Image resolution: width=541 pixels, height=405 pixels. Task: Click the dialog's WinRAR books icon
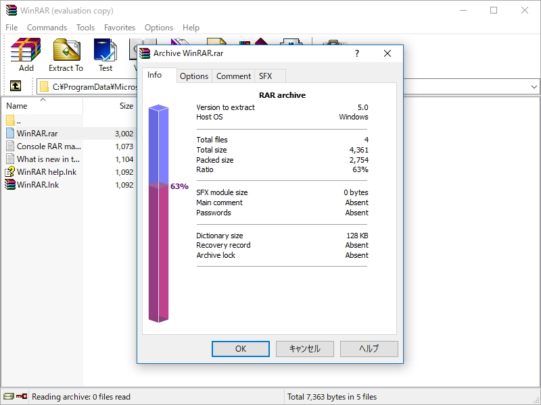[145, 53]
